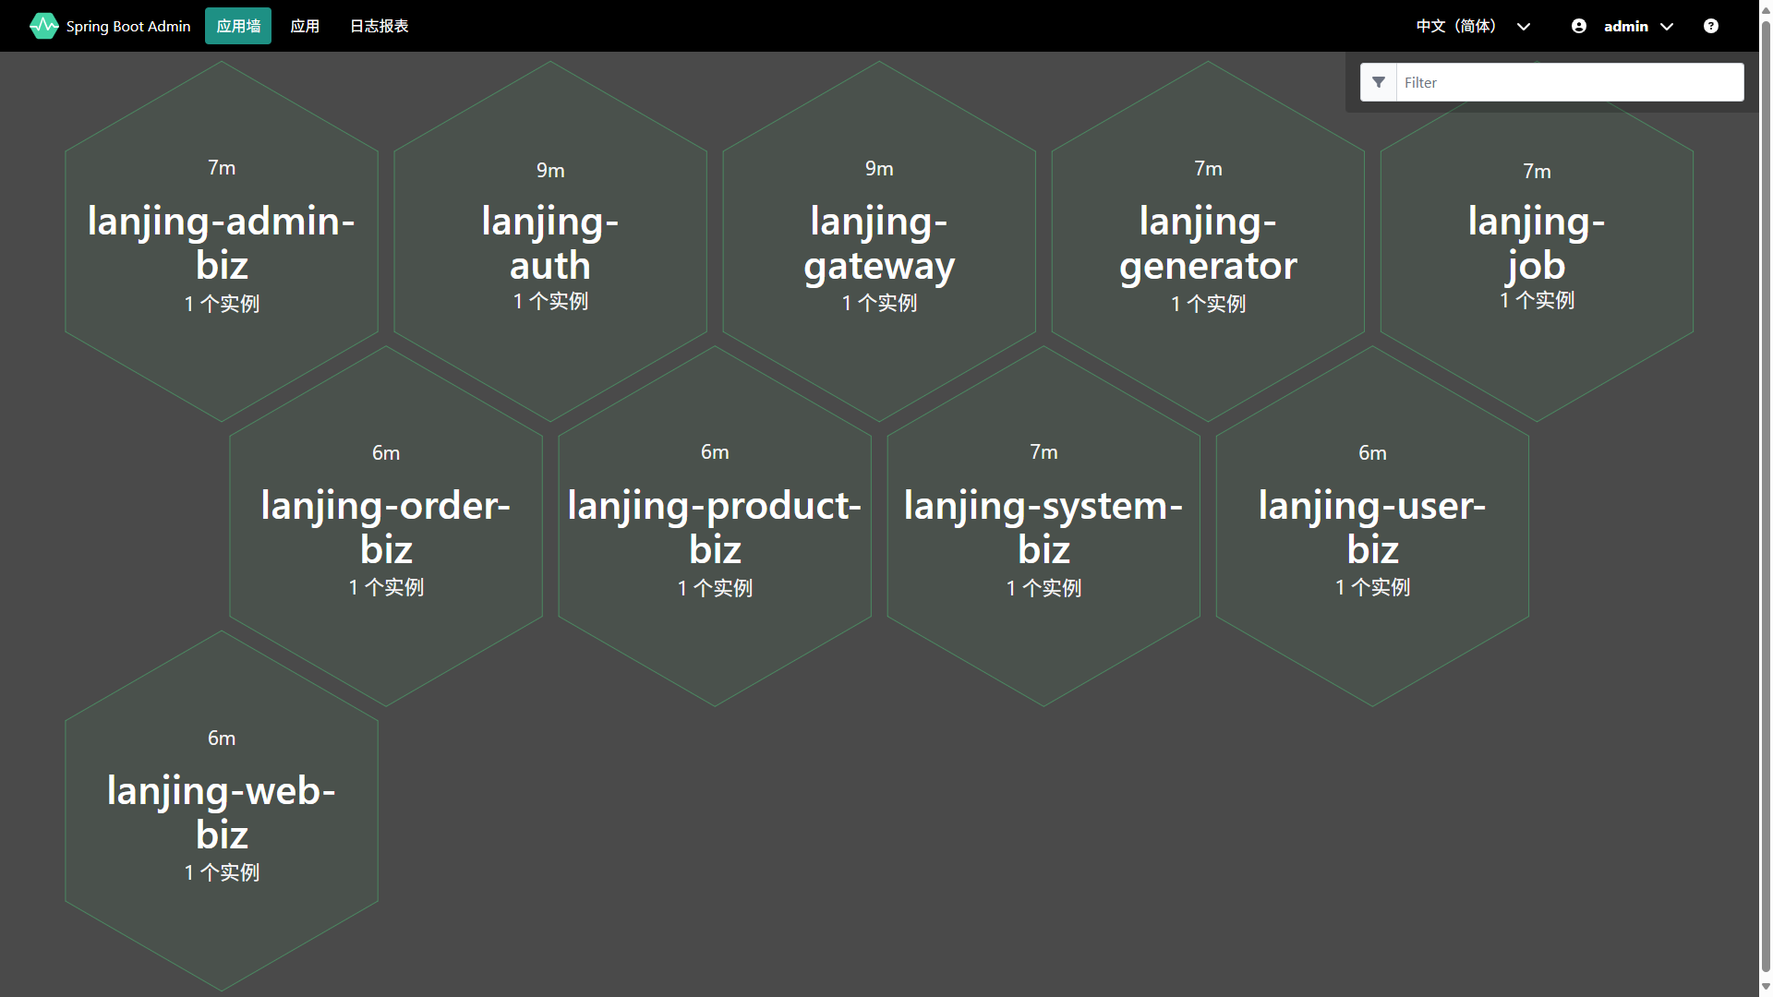The image size is (1773, 997).
Task: Click the page vertical scrollbar
Action: [1766, 498]
